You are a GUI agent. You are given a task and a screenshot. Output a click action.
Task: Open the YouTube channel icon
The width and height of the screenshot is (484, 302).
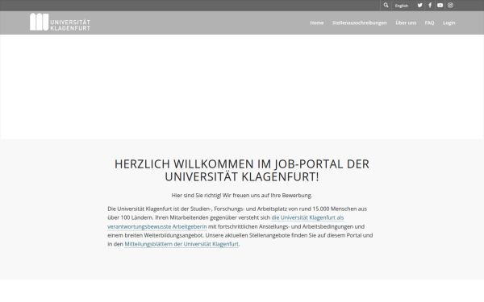pos(440,6)
